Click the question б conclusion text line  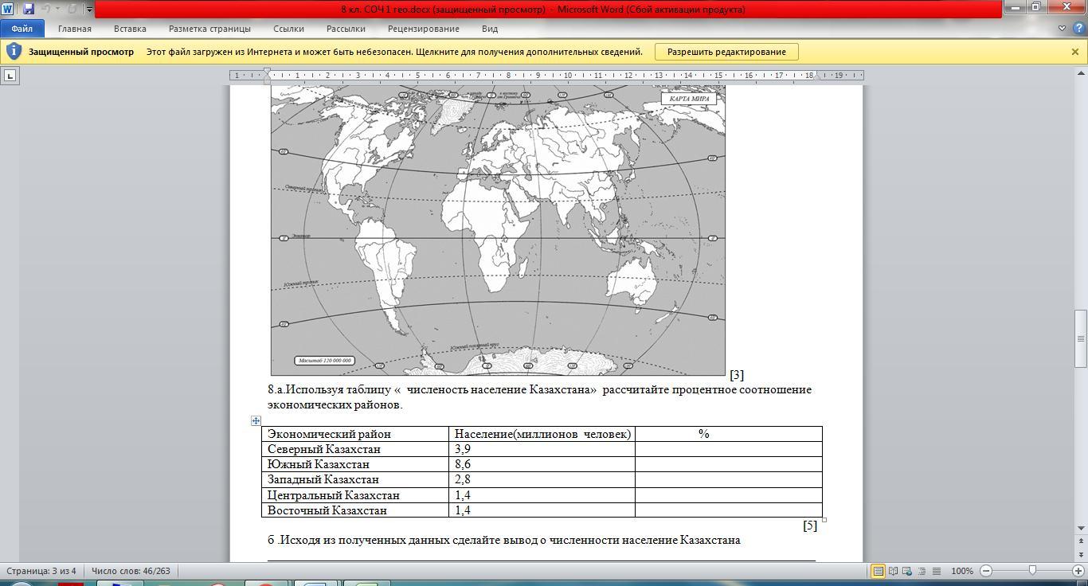pyautogui.click(x=504, y=540)
